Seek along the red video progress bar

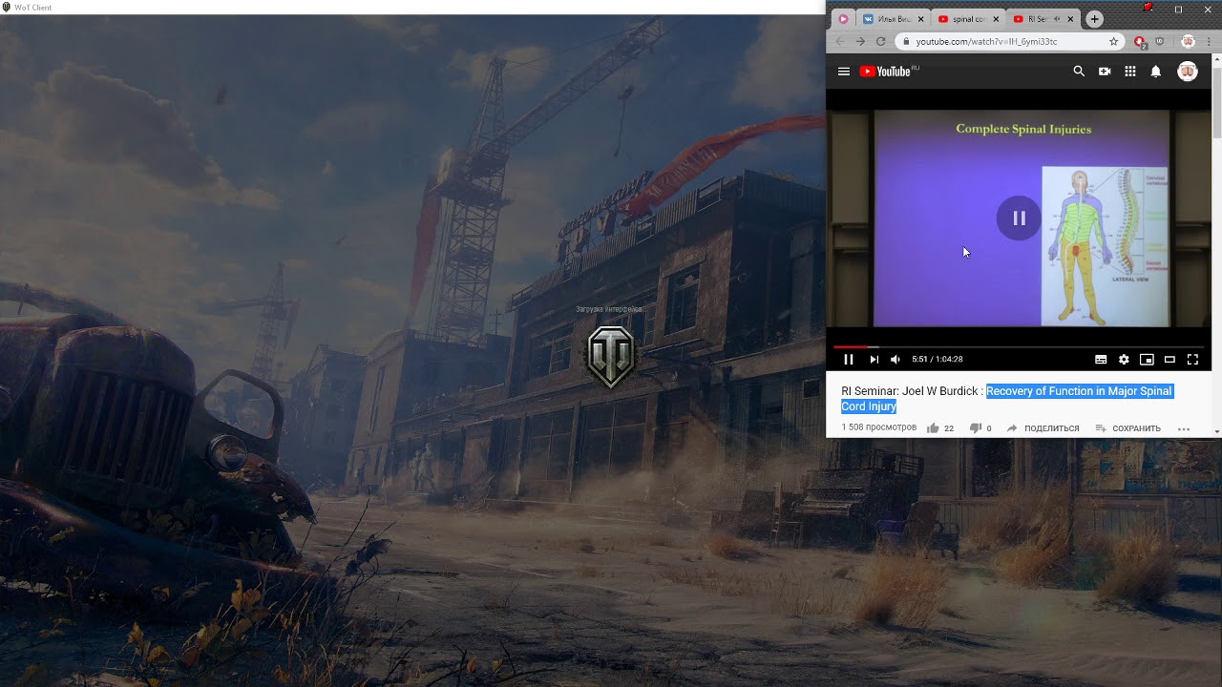[x=1019, y=347]
